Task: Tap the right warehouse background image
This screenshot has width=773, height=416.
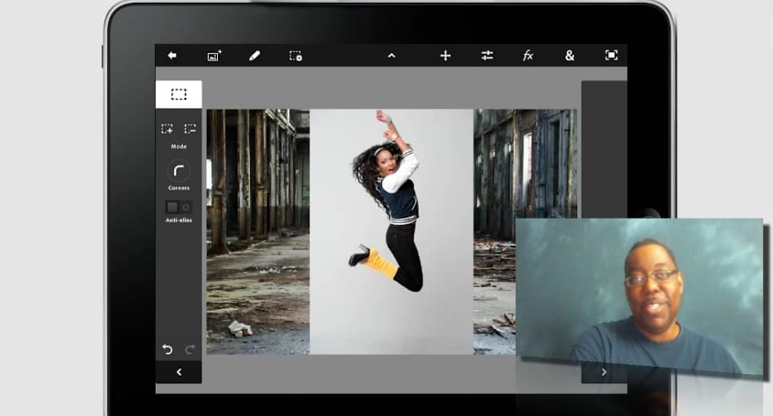Action: tap(525, 164)
